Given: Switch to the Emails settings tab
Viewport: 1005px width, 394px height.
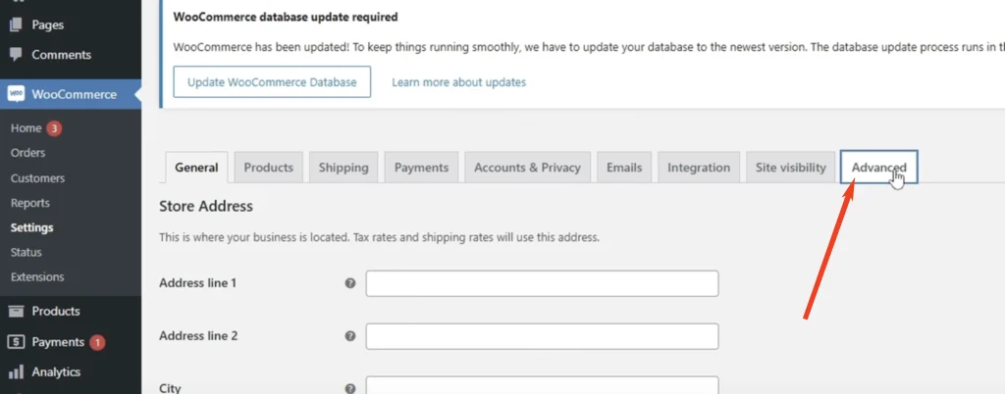Looking at the screenshot, I should (x=624, y=168).
